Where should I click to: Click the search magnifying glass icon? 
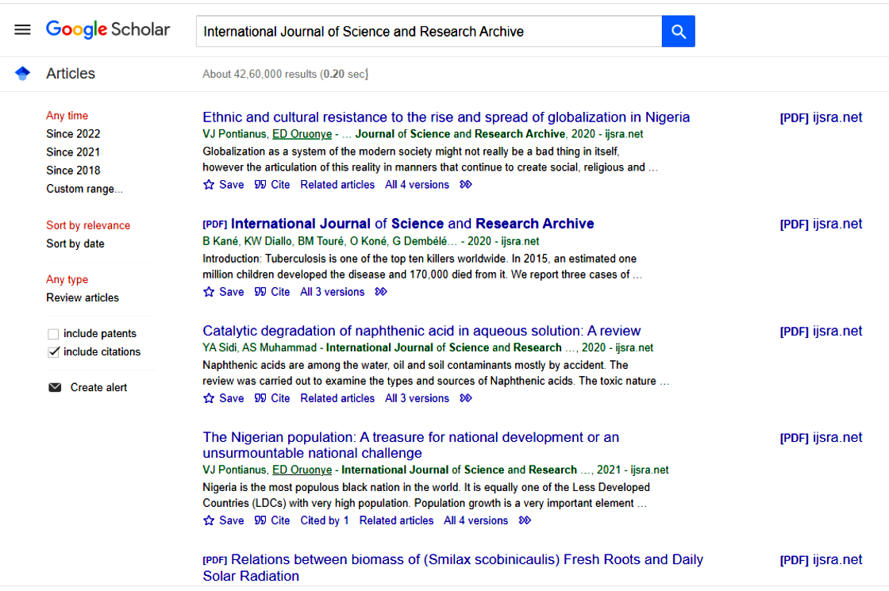(x=678, y=31)
